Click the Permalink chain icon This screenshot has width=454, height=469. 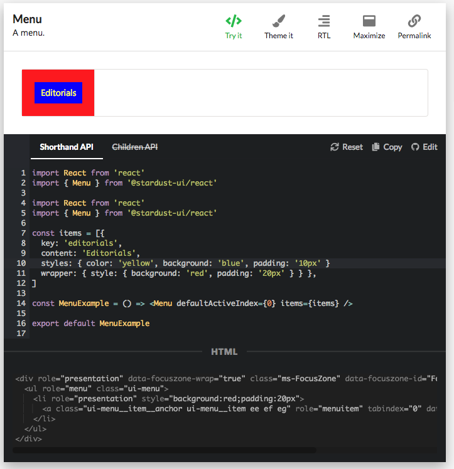414,21
